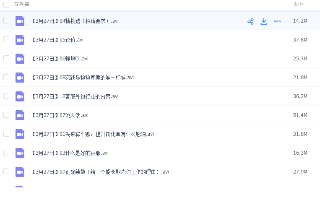The height and width of the screenshot is (197, 320).
Task: Share the 04精挑选（招聘要求）.avi file
Action: 250,21
